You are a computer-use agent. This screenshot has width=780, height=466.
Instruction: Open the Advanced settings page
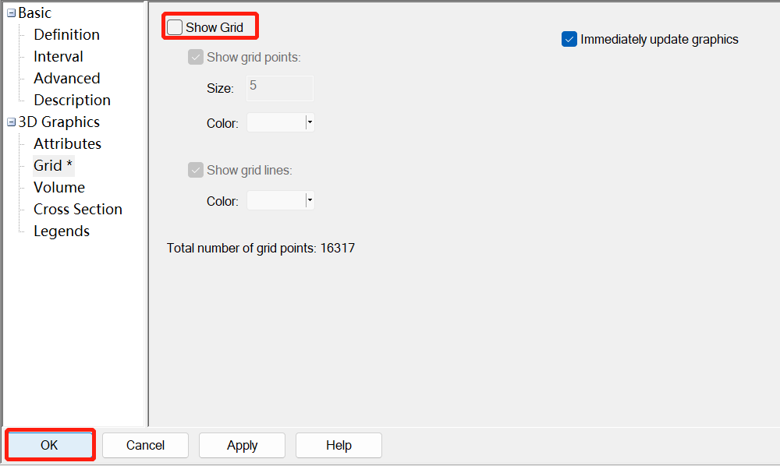tap(66, 78)
